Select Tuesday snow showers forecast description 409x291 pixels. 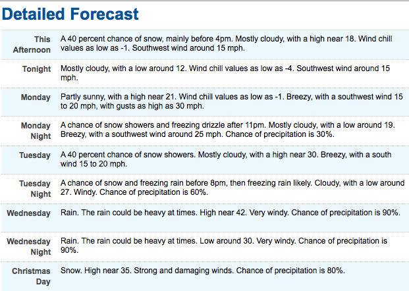[226, 159]
